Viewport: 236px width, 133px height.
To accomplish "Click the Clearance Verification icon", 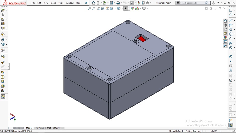I will (3, 77).
